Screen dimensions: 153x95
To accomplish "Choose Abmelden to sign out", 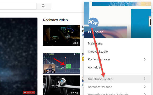I will tap(94, 67).
